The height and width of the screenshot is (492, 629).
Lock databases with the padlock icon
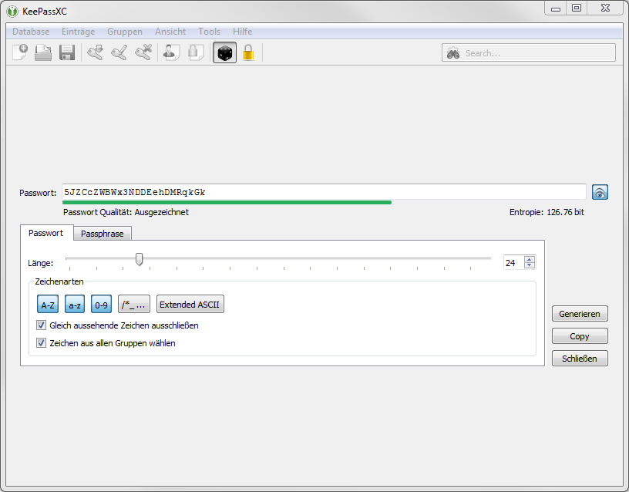(x=248, y=52)
